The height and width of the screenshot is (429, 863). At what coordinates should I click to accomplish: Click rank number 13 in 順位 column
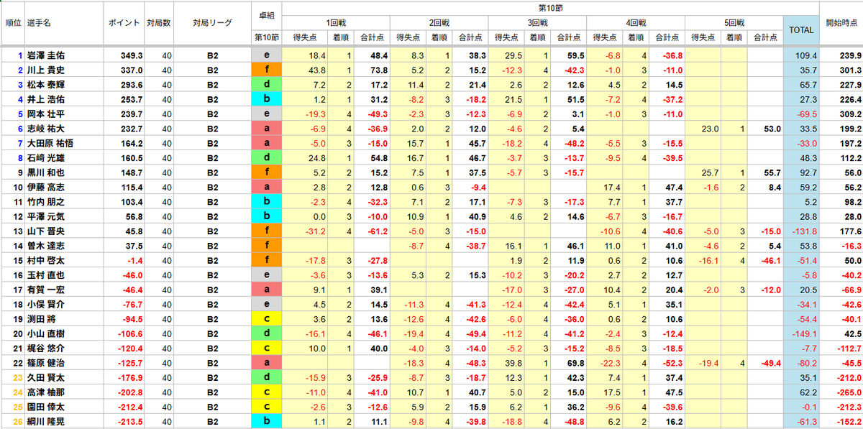click(x=19, y=231)
